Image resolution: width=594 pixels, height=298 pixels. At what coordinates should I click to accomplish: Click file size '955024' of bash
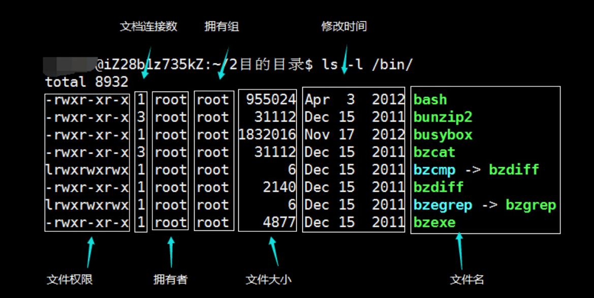pos(271,100)
